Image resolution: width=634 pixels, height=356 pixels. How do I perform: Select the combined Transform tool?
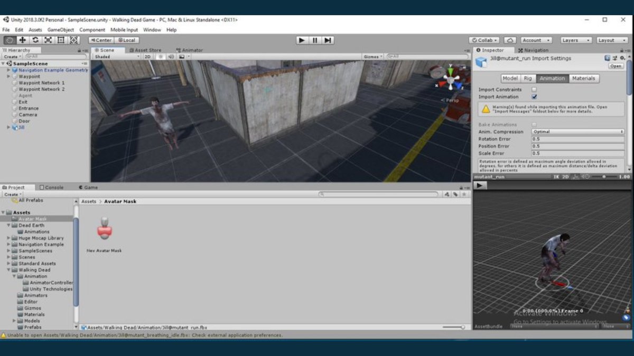pos(73,40)
